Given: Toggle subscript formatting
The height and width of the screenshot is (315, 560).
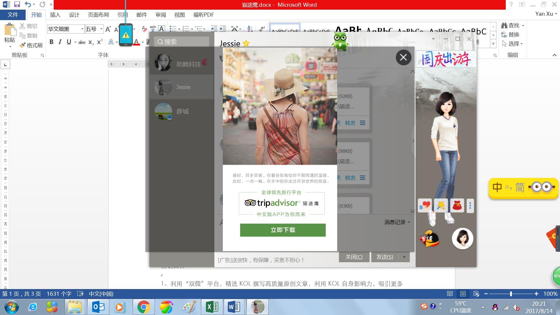Looking at the screenshot, I should point(91,42).
